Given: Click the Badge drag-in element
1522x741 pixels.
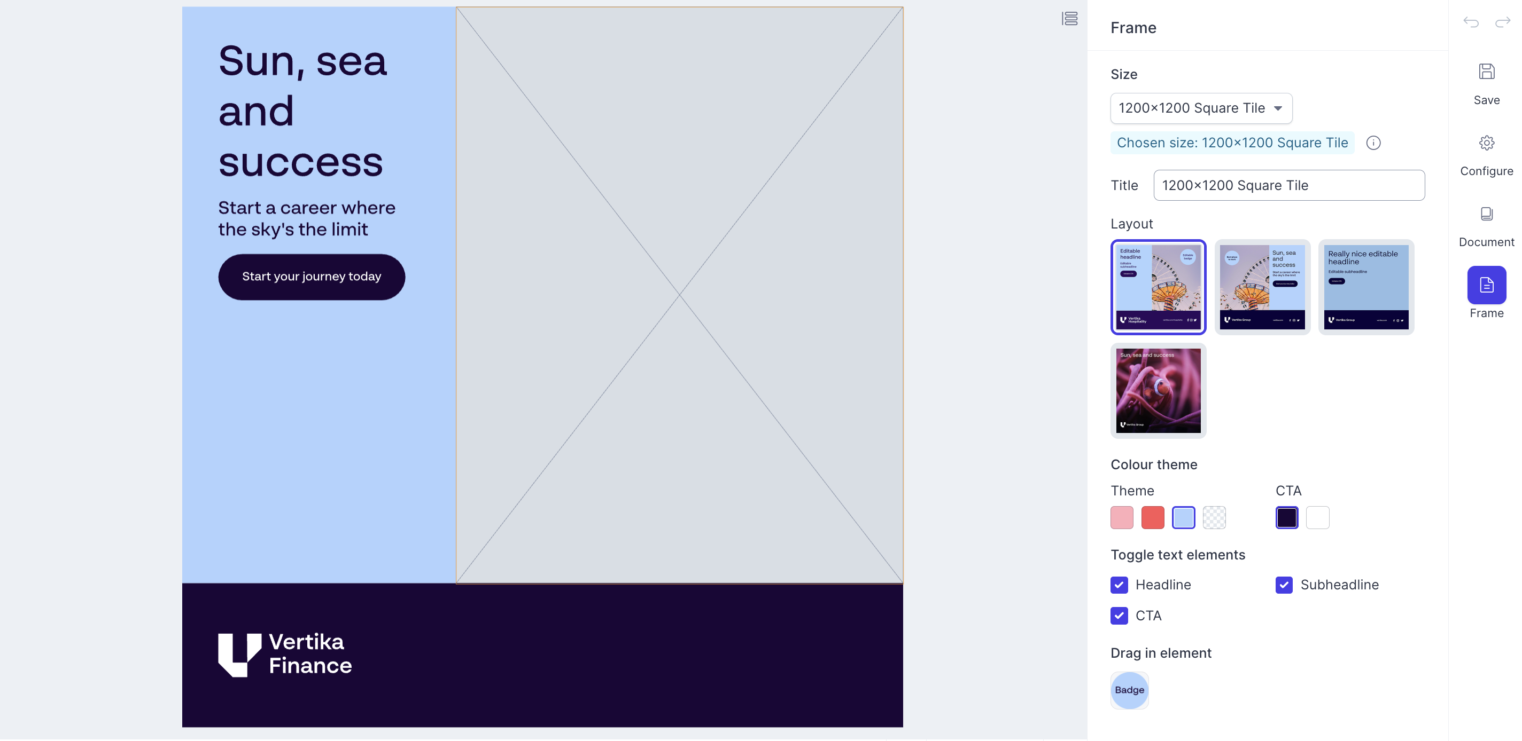Looking at the screenshot, I should tap(1129, 691).
